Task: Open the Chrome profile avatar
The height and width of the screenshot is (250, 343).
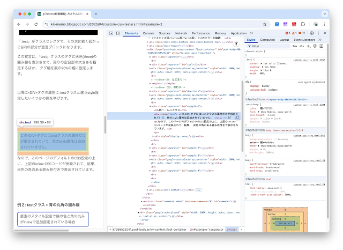Action: (x=316, y=24)
